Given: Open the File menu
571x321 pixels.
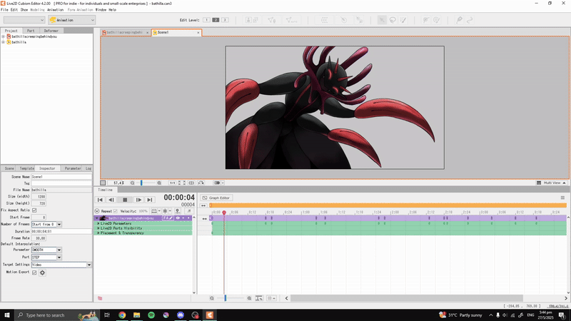Looking at the screenshot, I should [4, 10].
